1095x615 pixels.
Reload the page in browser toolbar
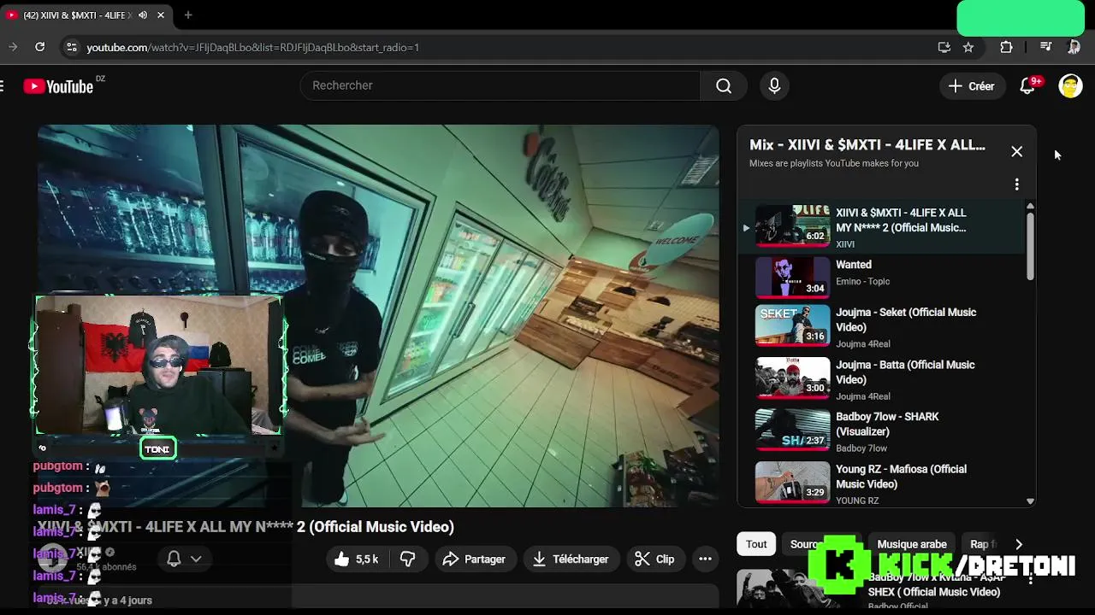pos(39,47)
